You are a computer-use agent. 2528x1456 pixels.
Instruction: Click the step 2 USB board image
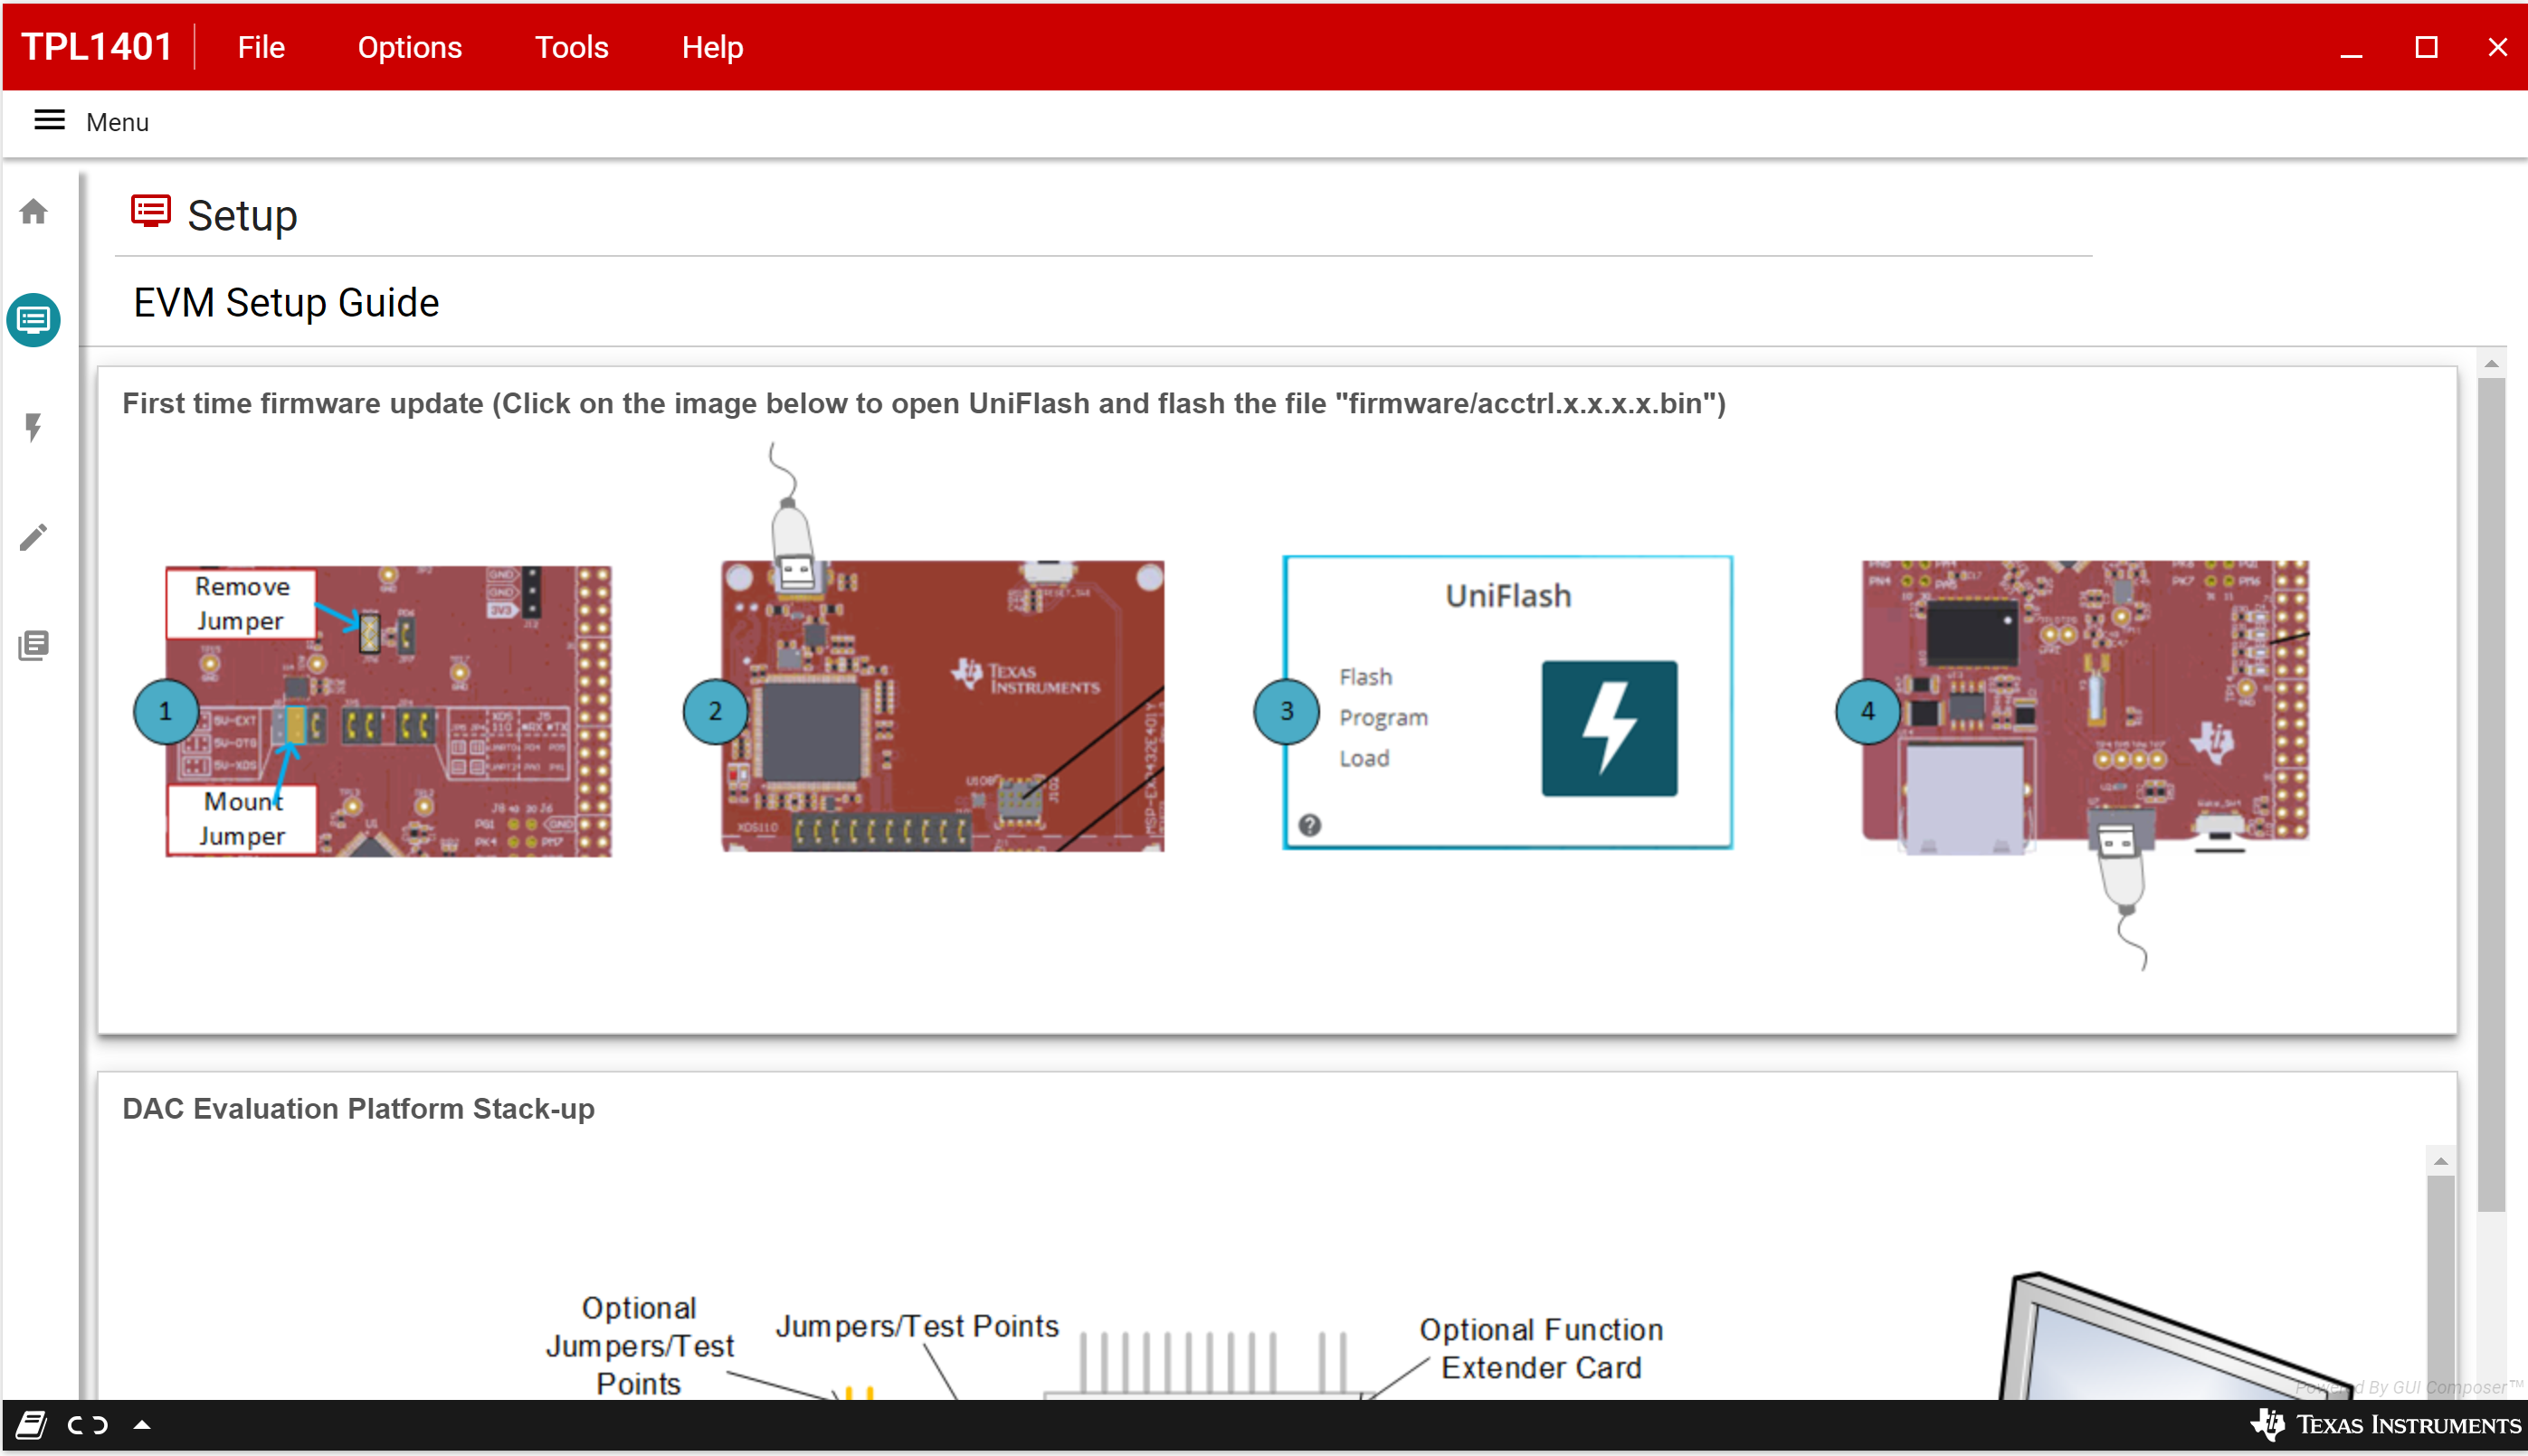(941, 706)
